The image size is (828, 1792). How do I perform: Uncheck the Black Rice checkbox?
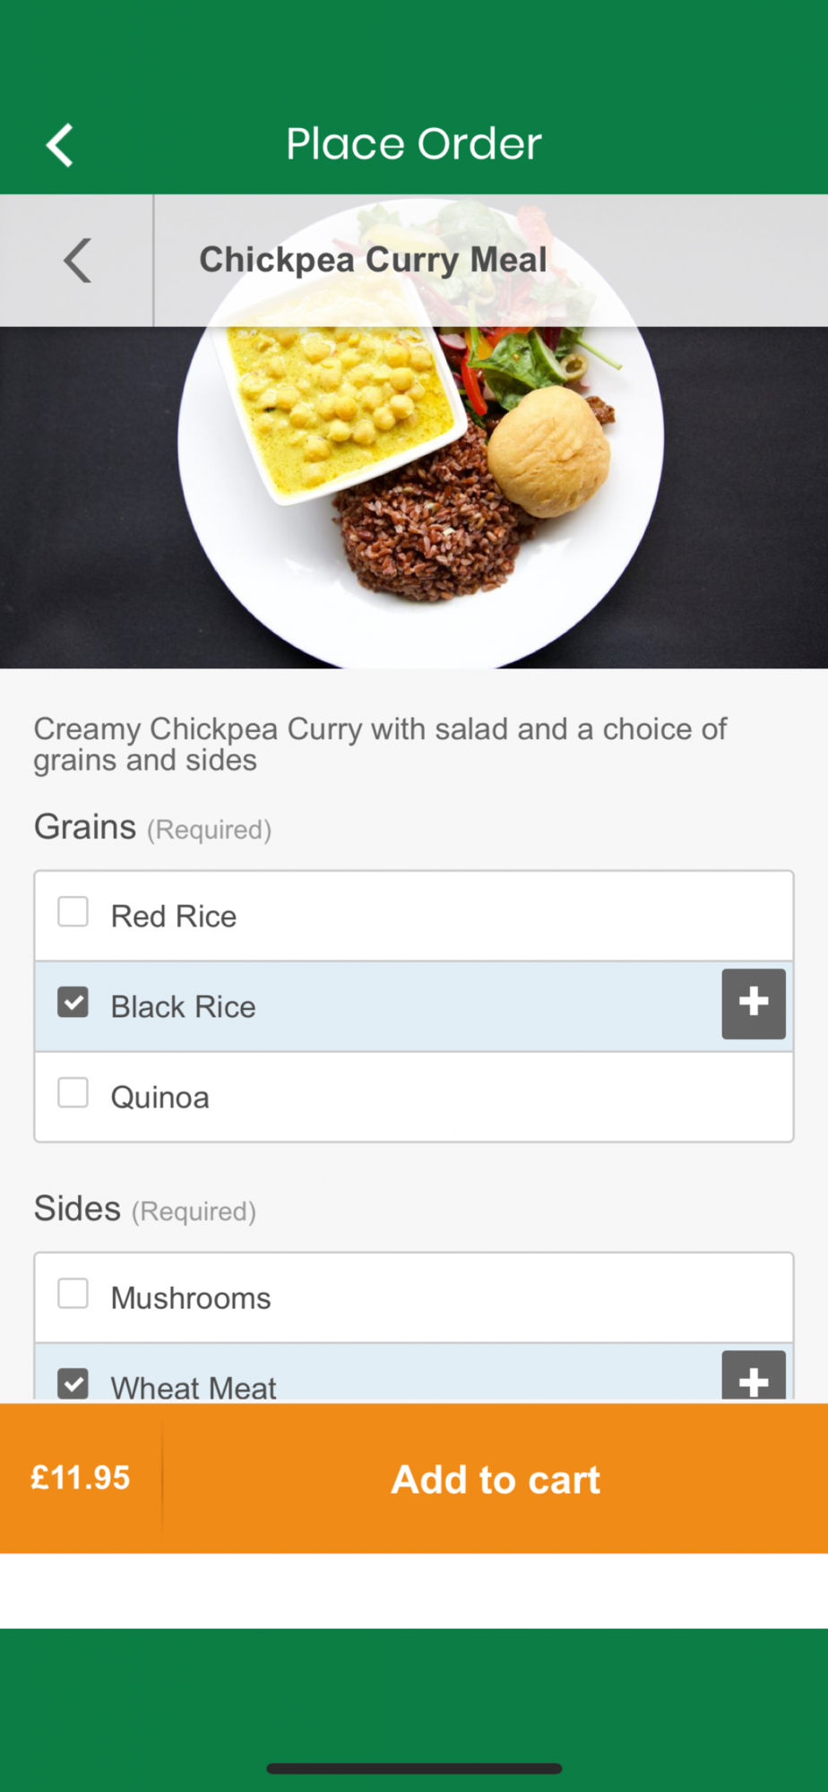(x=73, y=1003)
